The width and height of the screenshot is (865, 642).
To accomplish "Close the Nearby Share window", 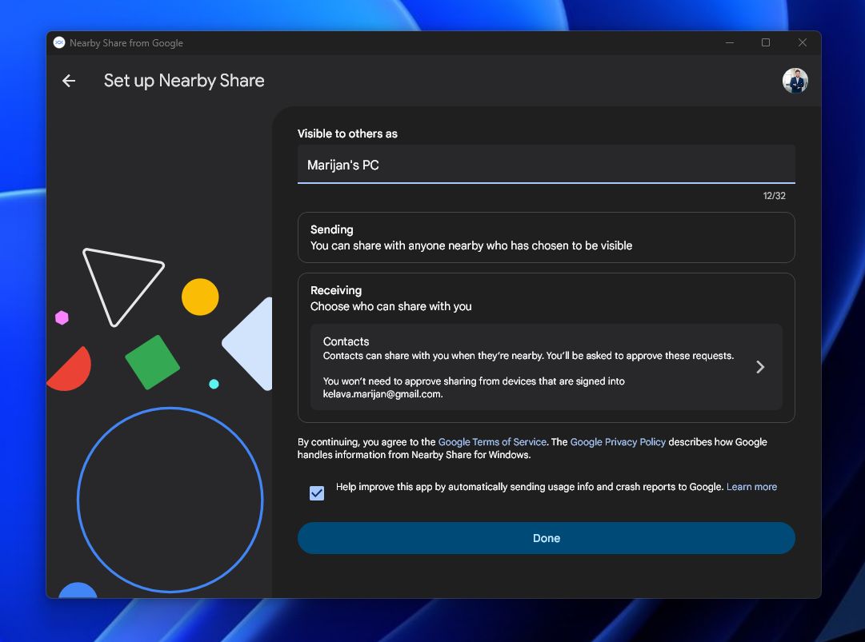I will coord(802,42).
